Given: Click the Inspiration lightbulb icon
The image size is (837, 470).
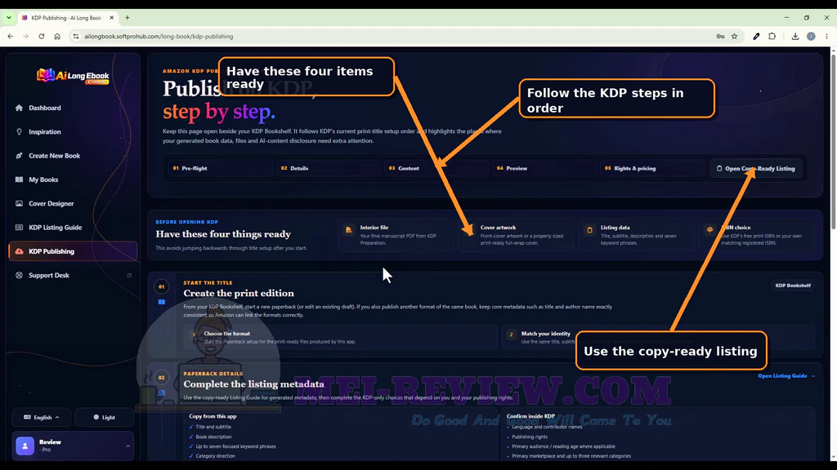Looking at the screenshot, I should point(20,131).
